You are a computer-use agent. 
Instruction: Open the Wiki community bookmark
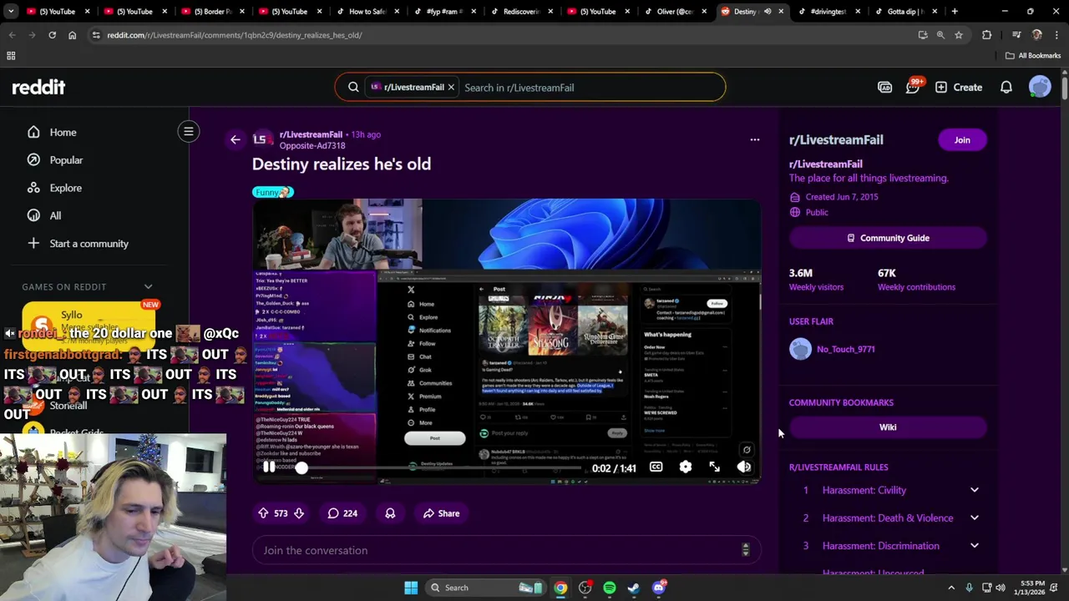[x=888, y=427]
